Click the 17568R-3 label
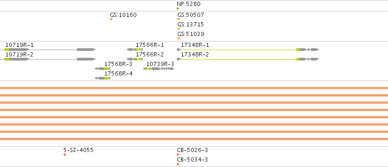 118,64
